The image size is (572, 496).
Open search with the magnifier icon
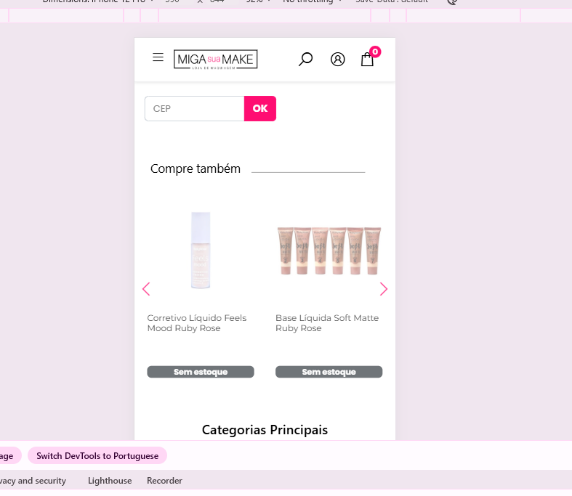coord(305,60)
